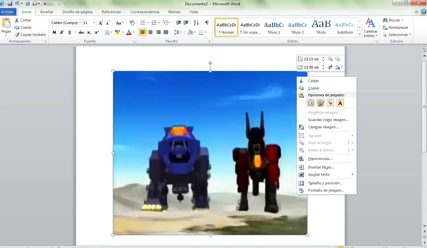
Task: Apply paragraph shading with the paint bucket
Action: tap(190, 32)
